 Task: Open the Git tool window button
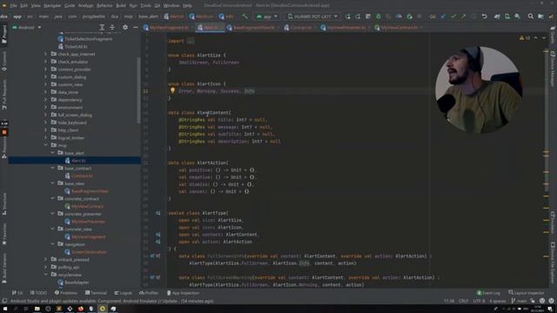[17, 293]
